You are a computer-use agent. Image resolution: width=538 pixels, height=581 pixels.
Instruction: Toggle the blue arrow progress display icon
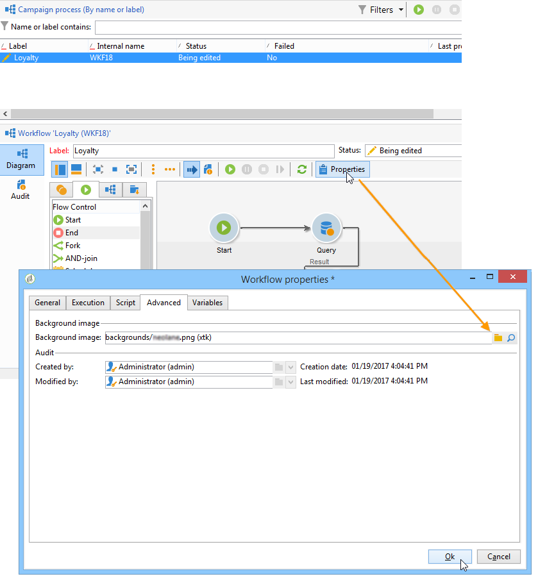192,170
